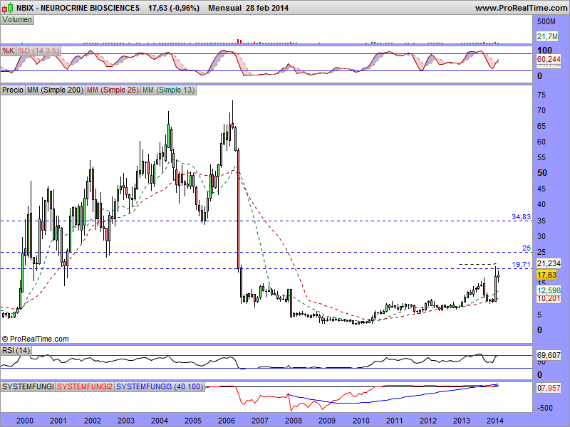Click the 7,957 SYSTEMFUNGI value tag
The width and height of the screenshot is (570, 427).
pyautogui.click(x=551, y=388)
